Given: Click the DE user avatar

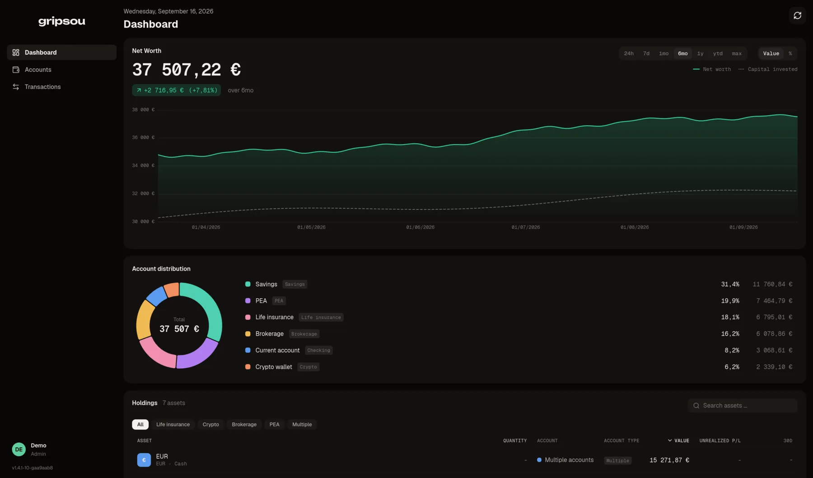Looking at the screenshot, I should coord(19,450).
